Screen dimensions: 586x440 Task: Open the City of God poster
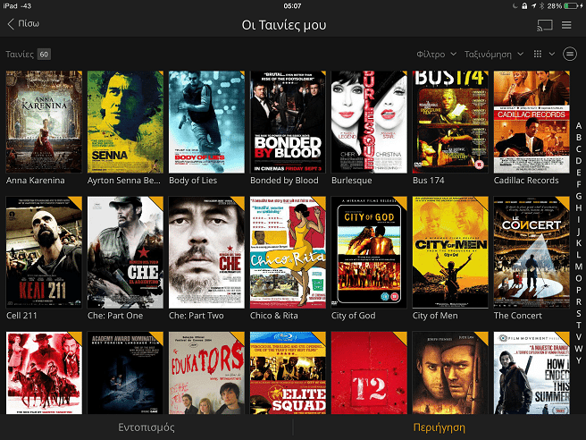click(x=369, y=252)
